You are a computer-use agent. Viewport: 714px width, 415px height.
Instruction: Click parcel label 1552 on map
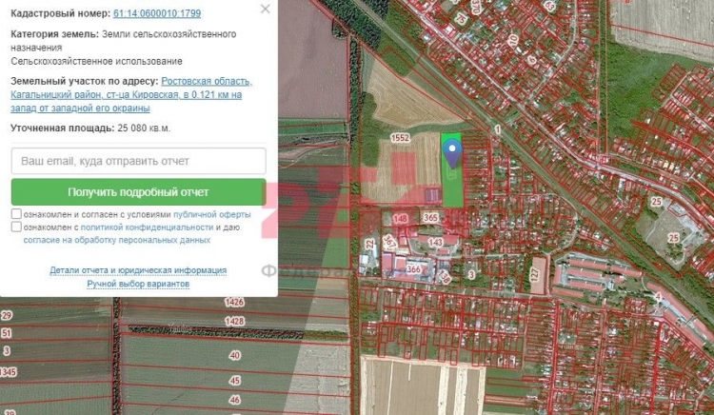point(400,138)
